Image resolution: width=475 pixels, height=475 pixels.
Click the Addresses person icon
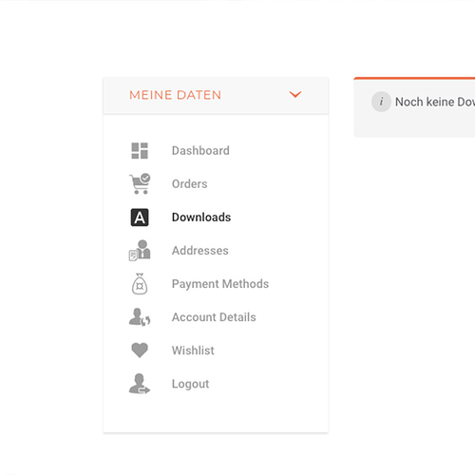click(x=140, y=250)
